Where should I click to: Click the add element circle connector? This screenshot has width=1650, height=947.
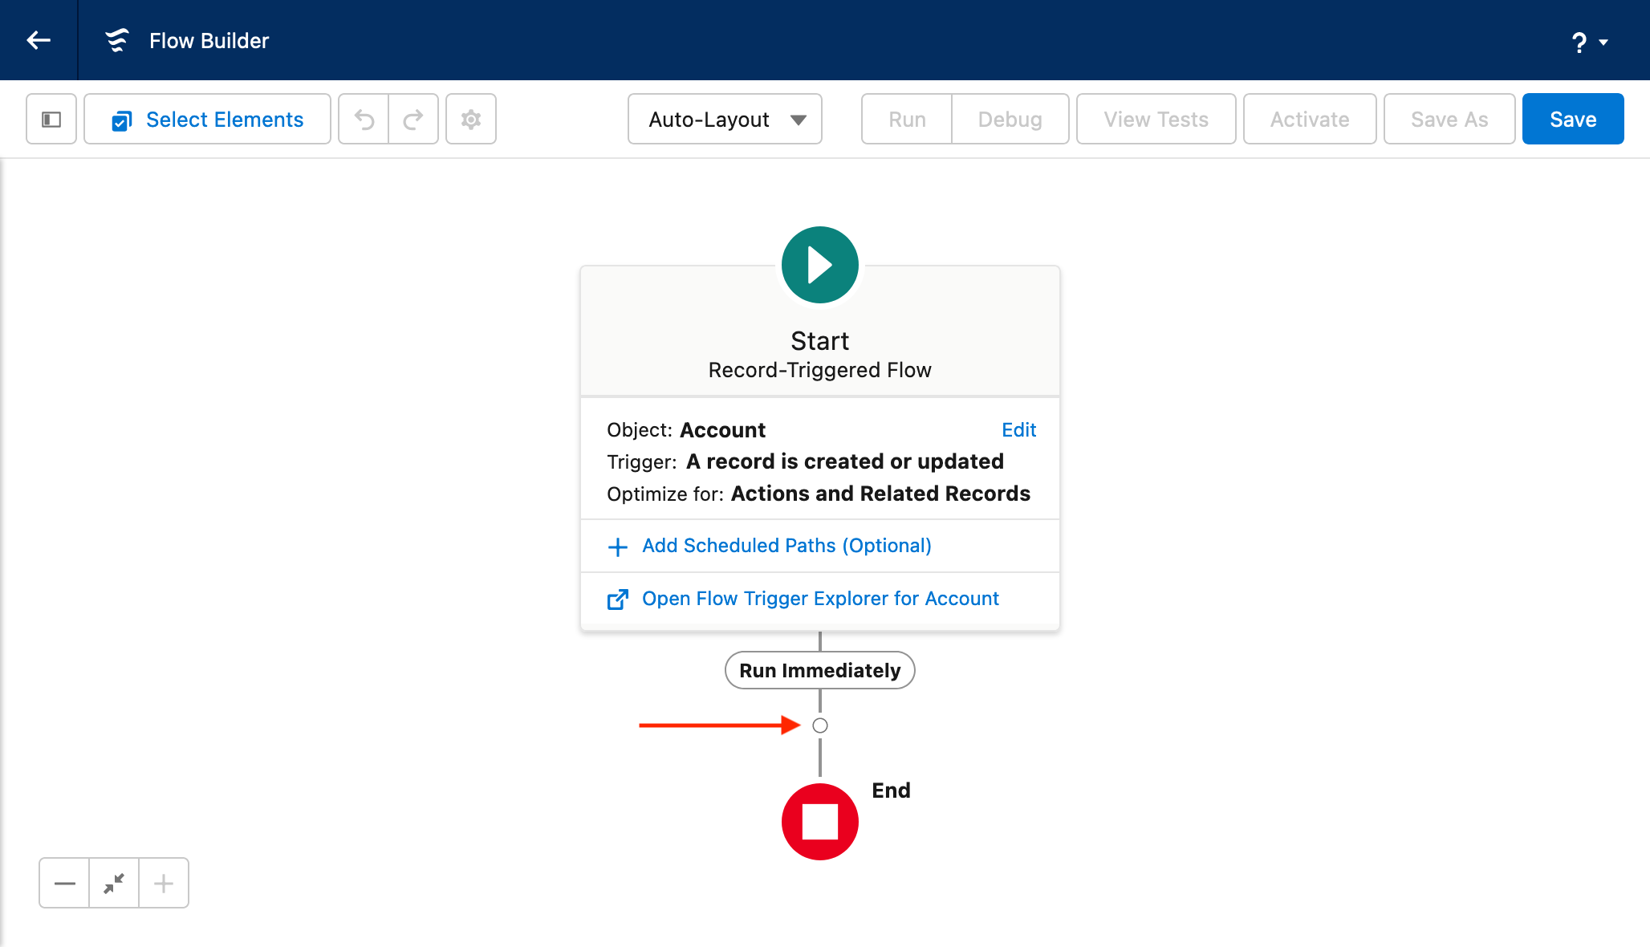819,725
